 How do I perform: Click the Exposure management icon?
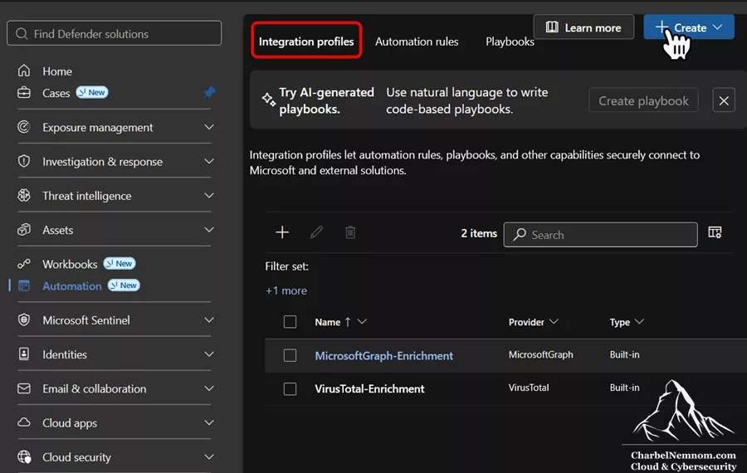(24, 127)
